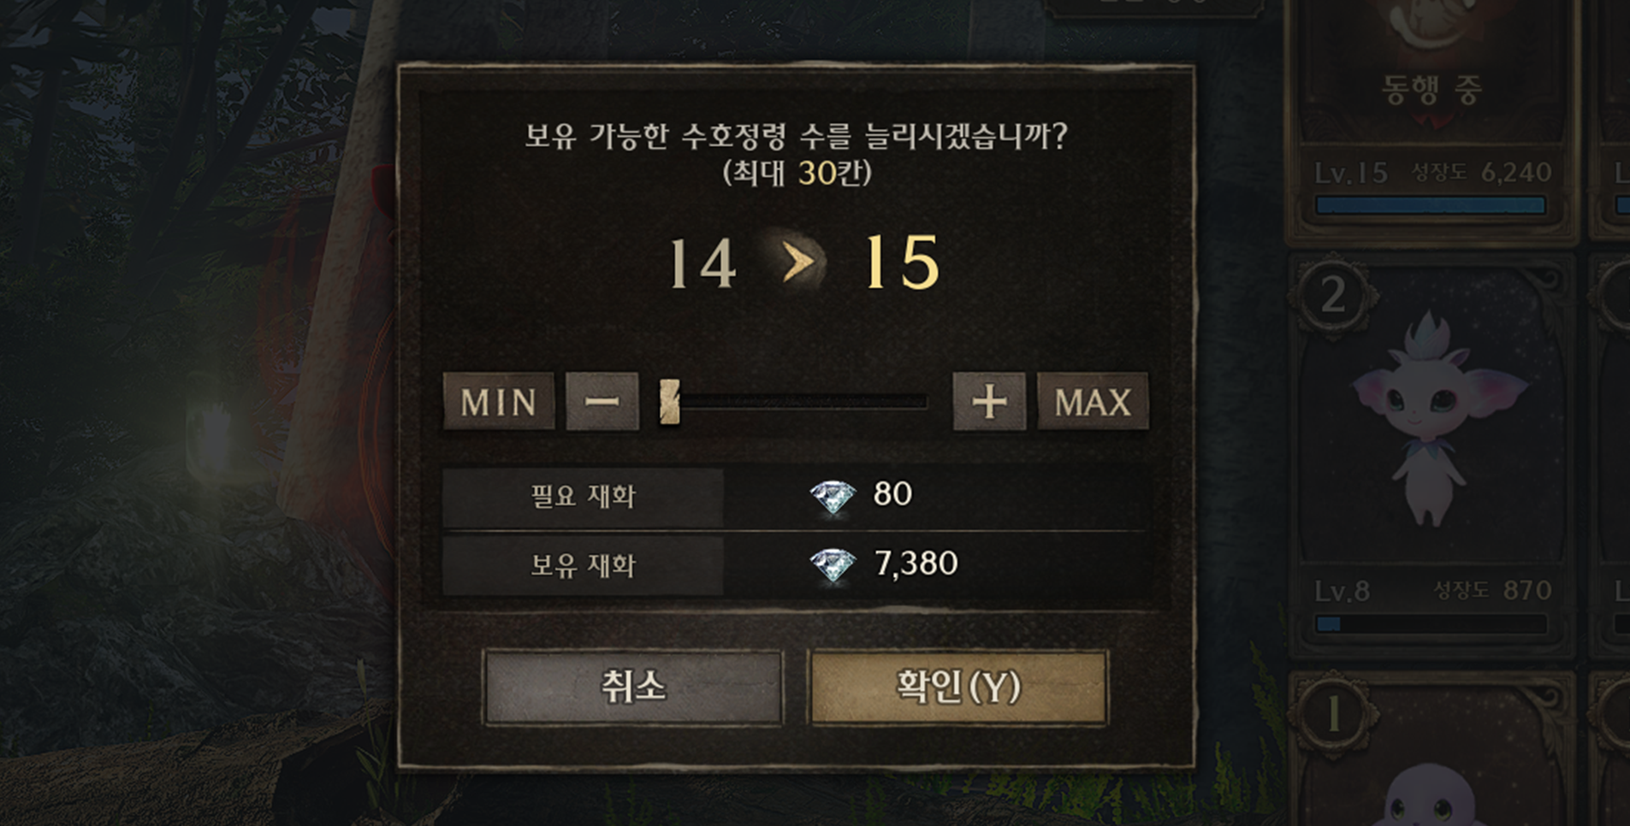Increase slot count with plus button

(x=989, y=401)
